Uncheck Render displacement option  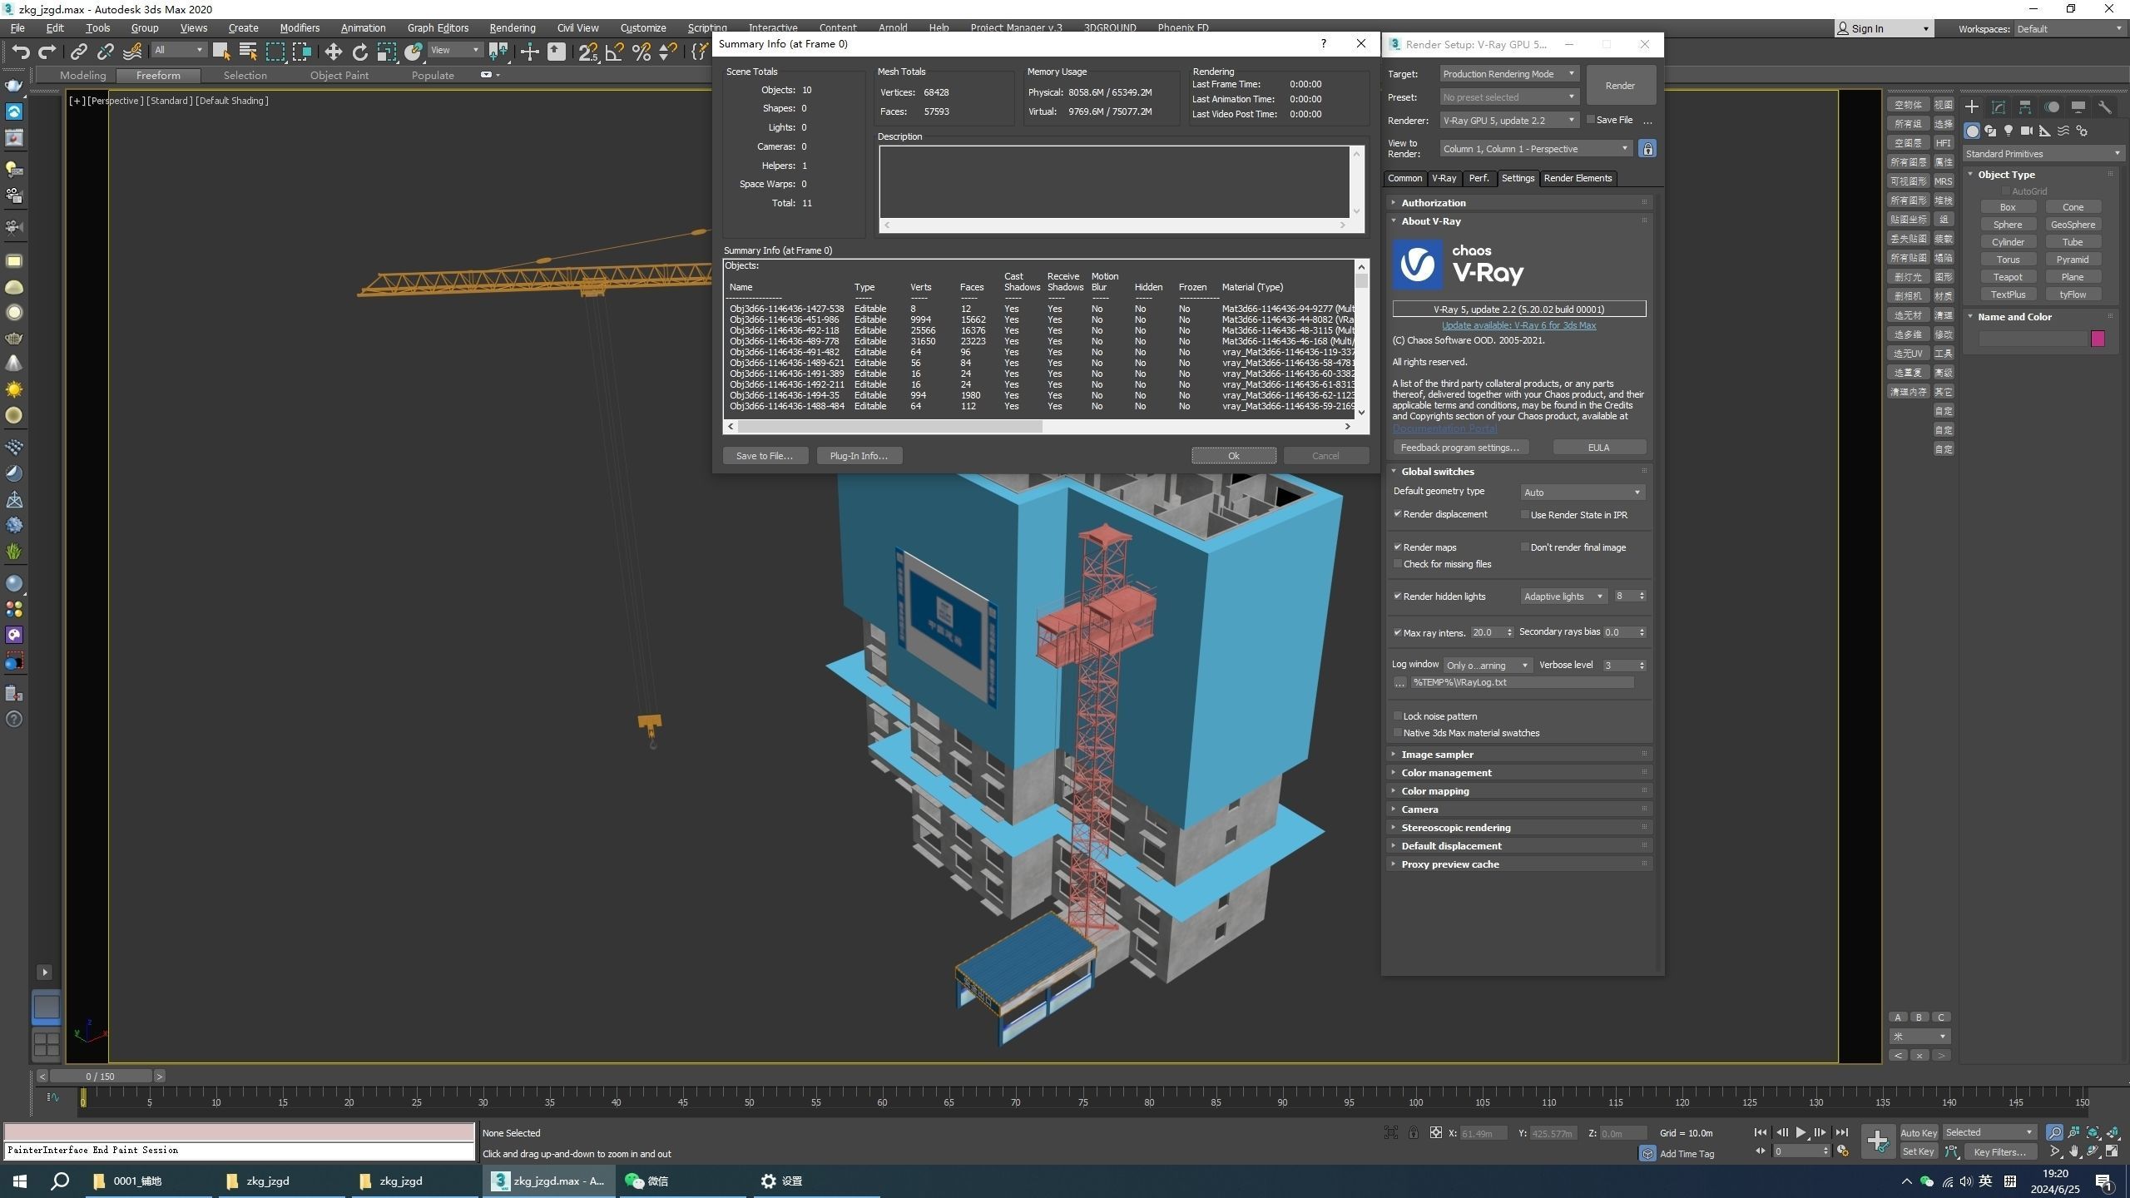click(1397, 514)
